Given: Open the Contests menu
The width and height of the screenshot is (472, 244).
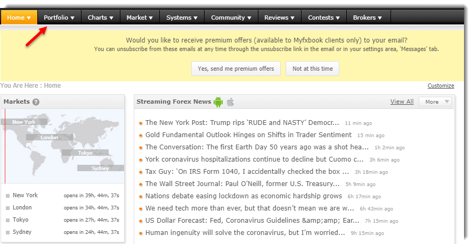Looking at the screenshot, I should pyautogui.click(x=323, y=18).
